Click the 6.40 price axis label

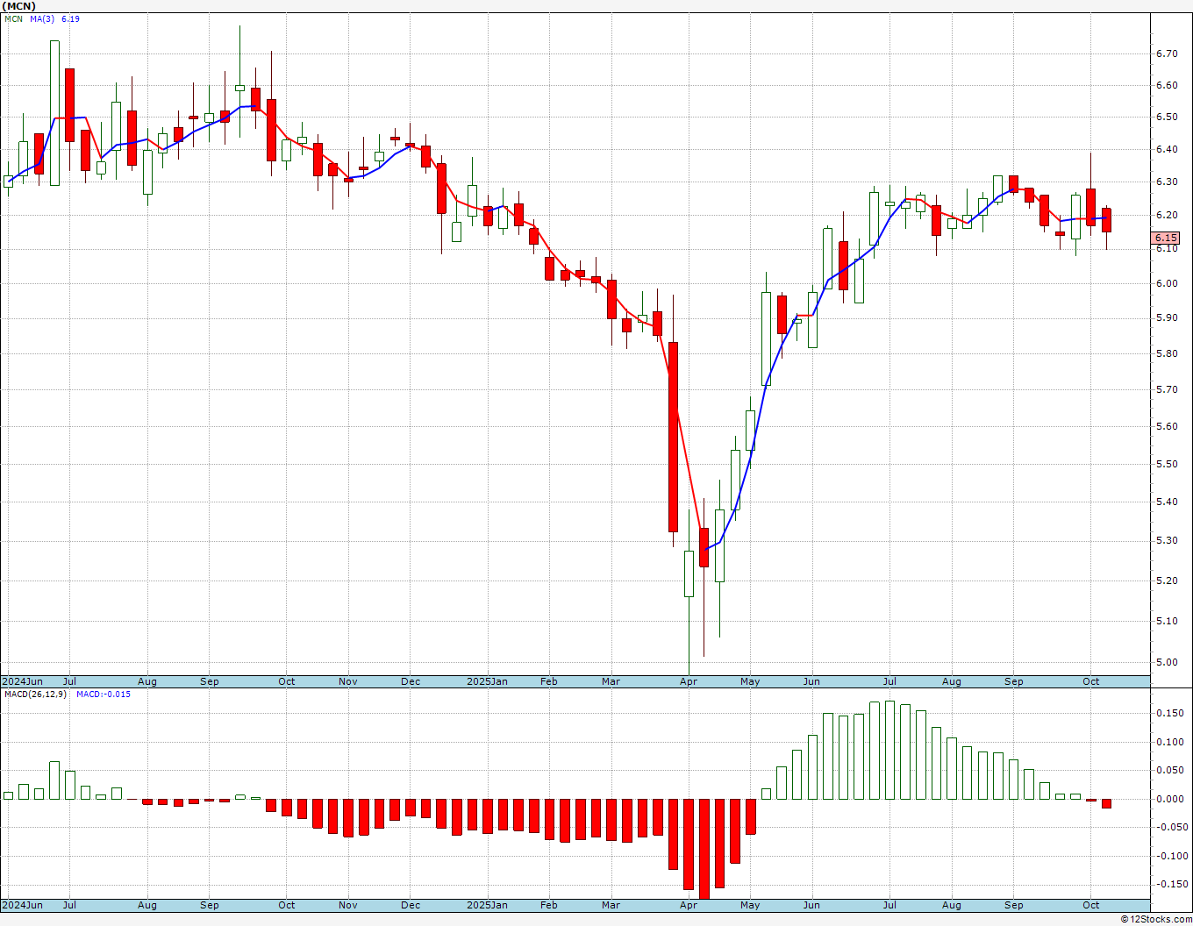pos(1167,149)
